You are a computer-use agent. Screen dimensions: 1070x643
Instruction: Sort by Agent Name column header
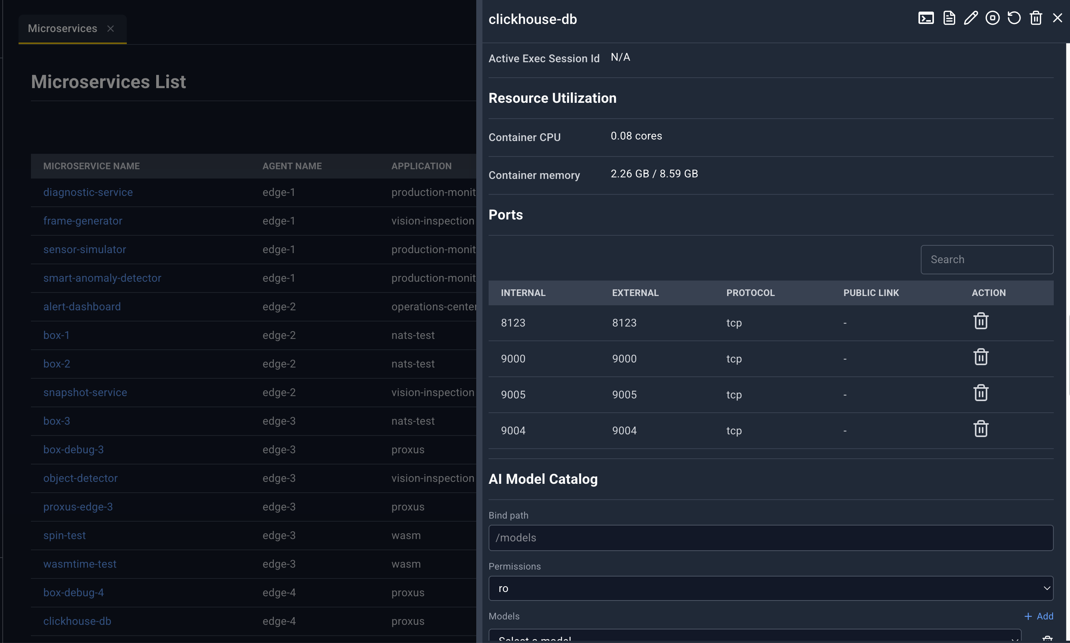pyautogui.click(x=292, y=166)
